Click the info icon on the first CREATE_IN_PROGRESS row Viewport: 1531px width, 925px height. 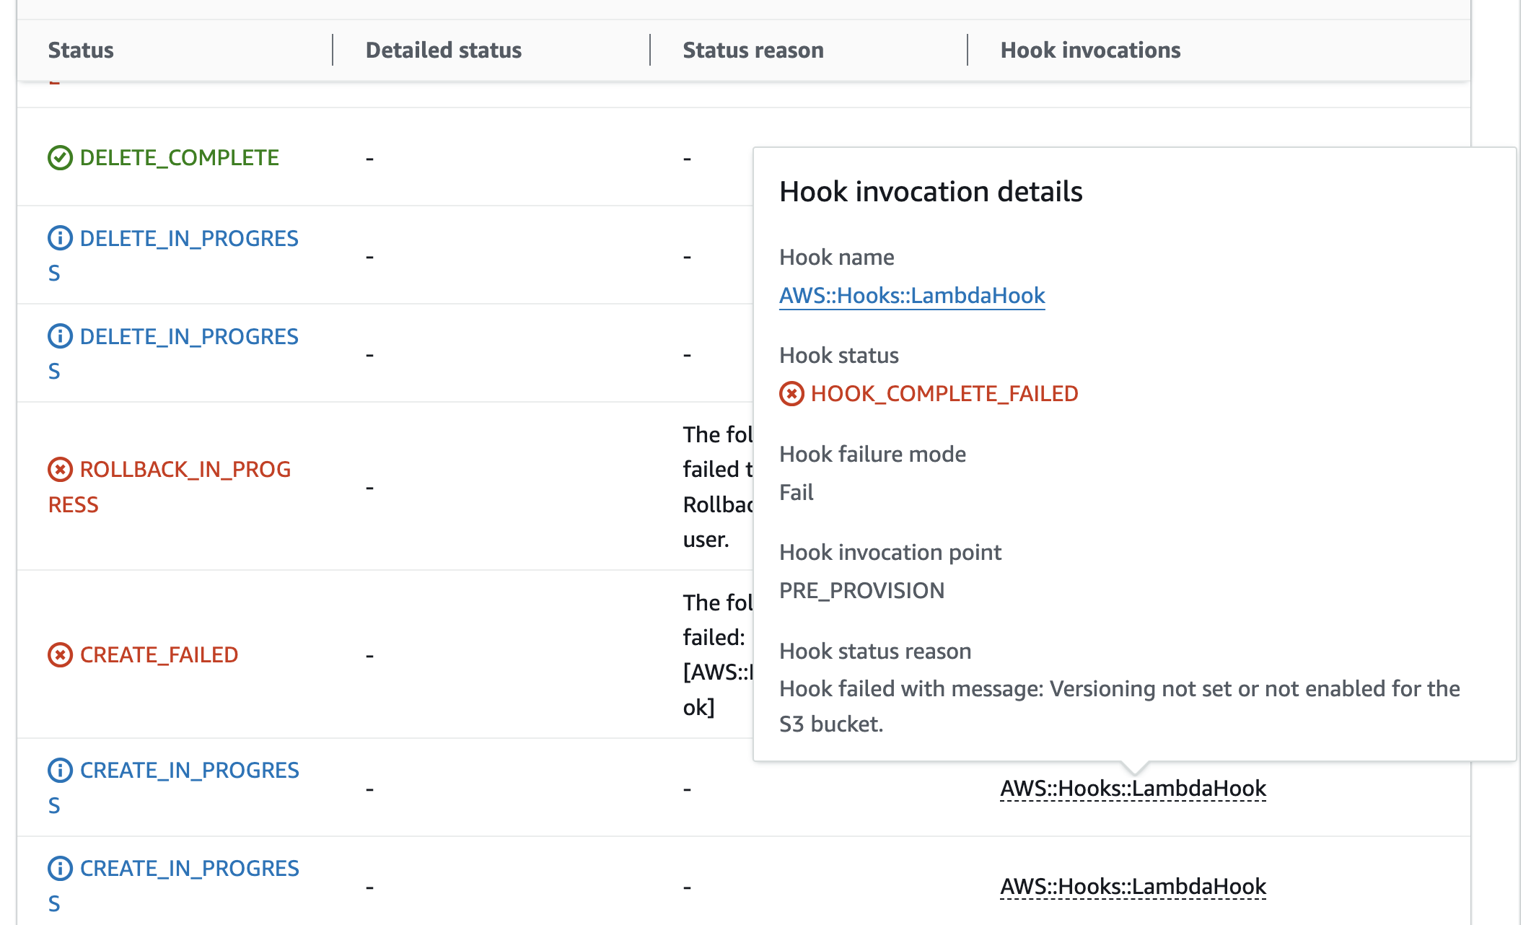coord(60,769)
